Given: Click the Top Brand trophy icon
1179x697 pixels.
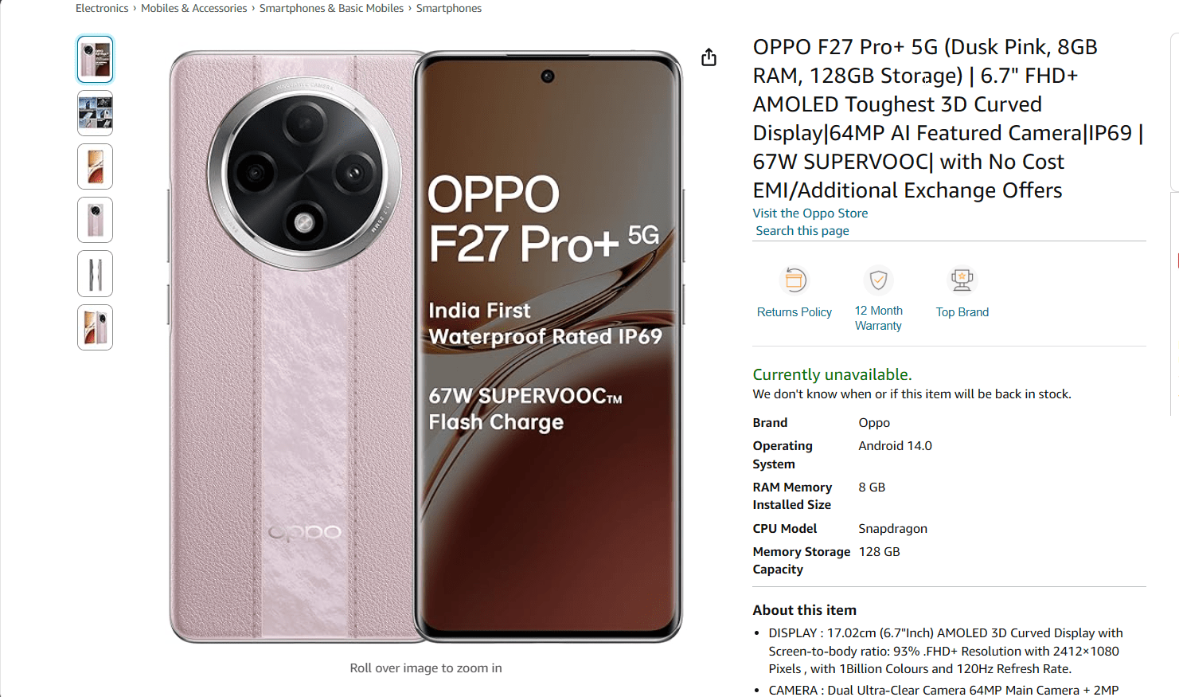Looking at the screenshot, I should pos(962,280).
